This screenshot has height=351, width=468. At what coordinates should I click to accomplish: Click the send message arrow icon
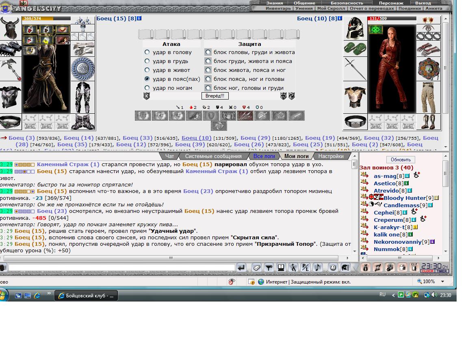click(241, 267)
